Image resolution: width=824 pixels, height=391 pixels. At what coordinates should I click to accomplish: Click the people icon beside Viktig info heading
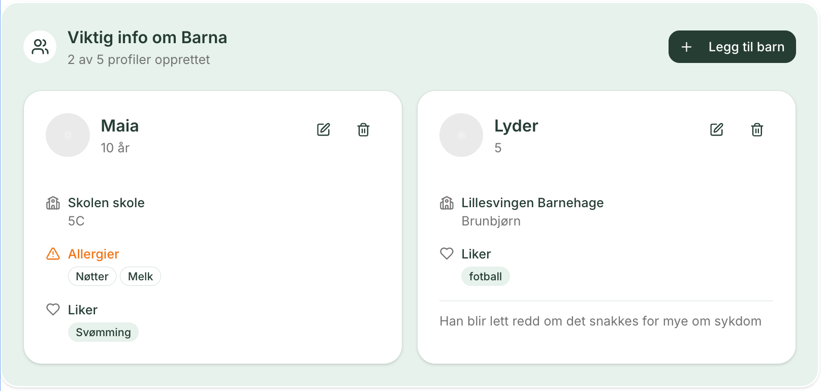[x=40, y=46]
